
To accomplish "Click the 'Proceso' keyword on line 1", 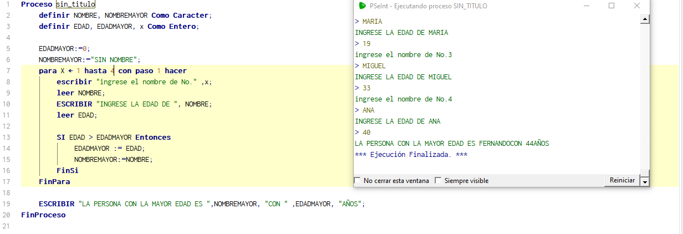I will pyautogui.click(x=37, y=4).
